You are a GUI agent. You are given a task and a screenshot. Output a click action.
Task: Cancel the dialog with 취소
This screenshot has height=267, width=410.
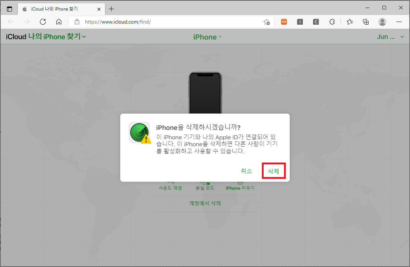246,171
